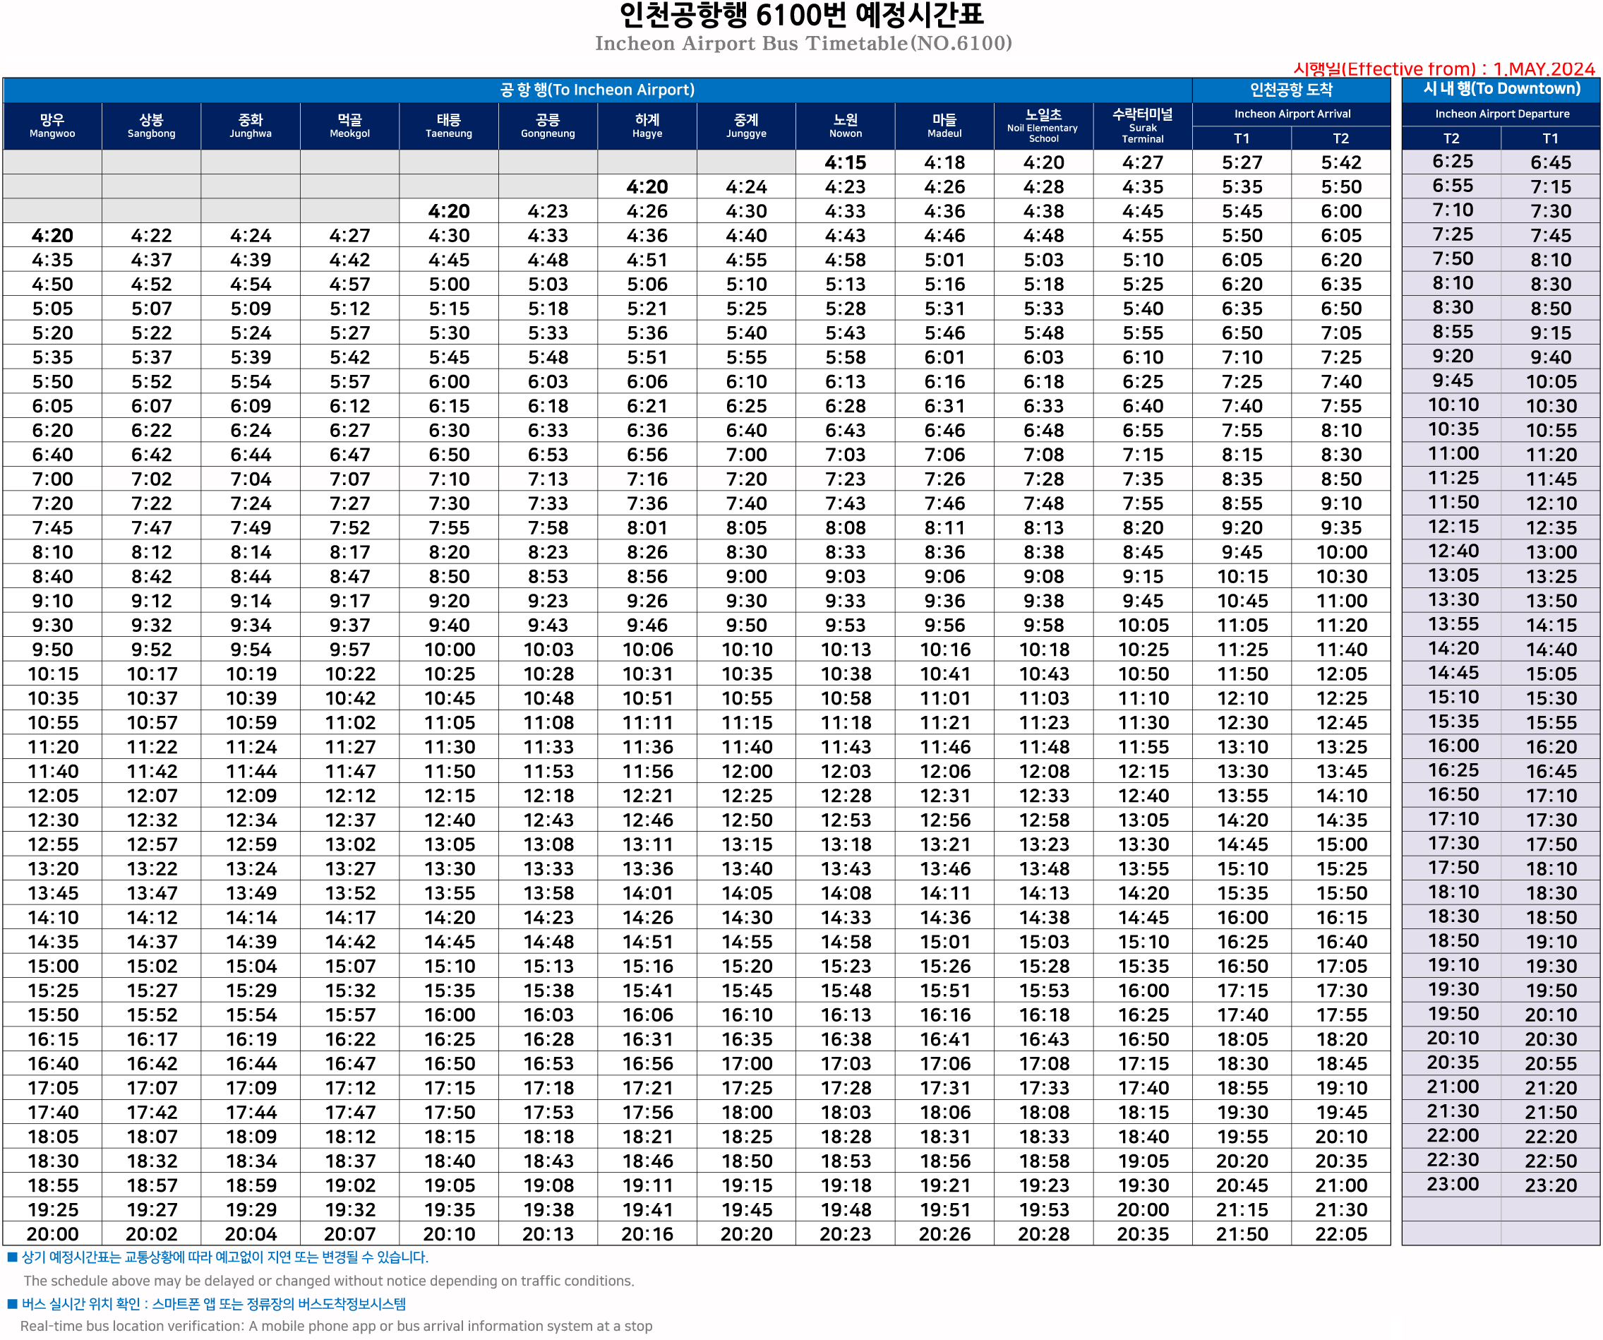This screenshot has width=1603, height=1340.
Task: Click 20:07 in the Meokgol column
Action: [349, 1235]
